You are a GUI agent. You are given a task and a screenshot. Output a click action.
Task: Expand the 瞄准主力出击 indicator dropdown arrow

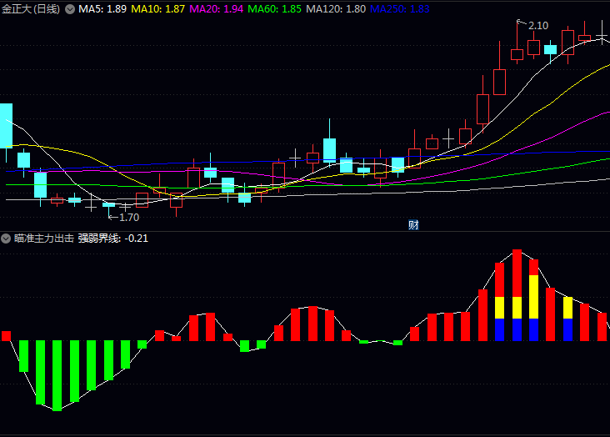click(6, 239)
